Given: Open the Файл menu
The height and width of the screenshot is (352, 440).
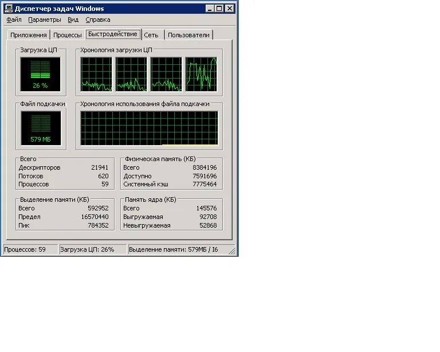Looking at the screenshot, I should (14, 19).
